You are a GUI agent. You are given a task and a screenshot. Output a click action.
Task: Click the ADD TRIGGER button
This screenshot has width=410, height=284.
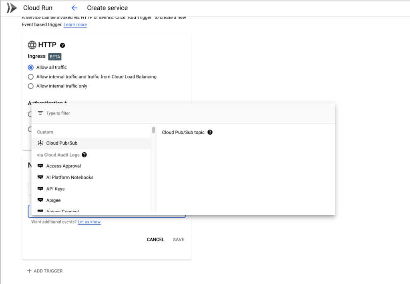[x=45, y=271]
